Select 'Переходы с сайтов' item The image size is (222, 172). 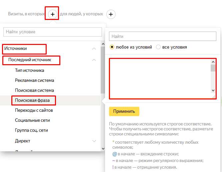coord(34,110)
